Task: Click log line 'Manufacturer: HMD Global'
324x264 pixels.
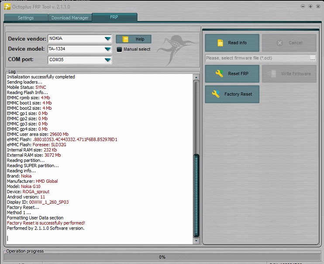Action: (x=32, y=181)
